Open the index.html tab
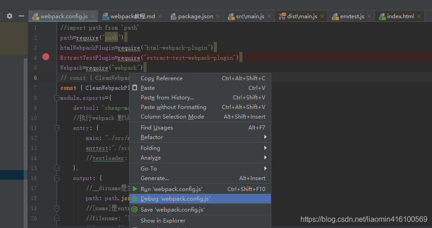The image size is (432, 228). [400, 16]
